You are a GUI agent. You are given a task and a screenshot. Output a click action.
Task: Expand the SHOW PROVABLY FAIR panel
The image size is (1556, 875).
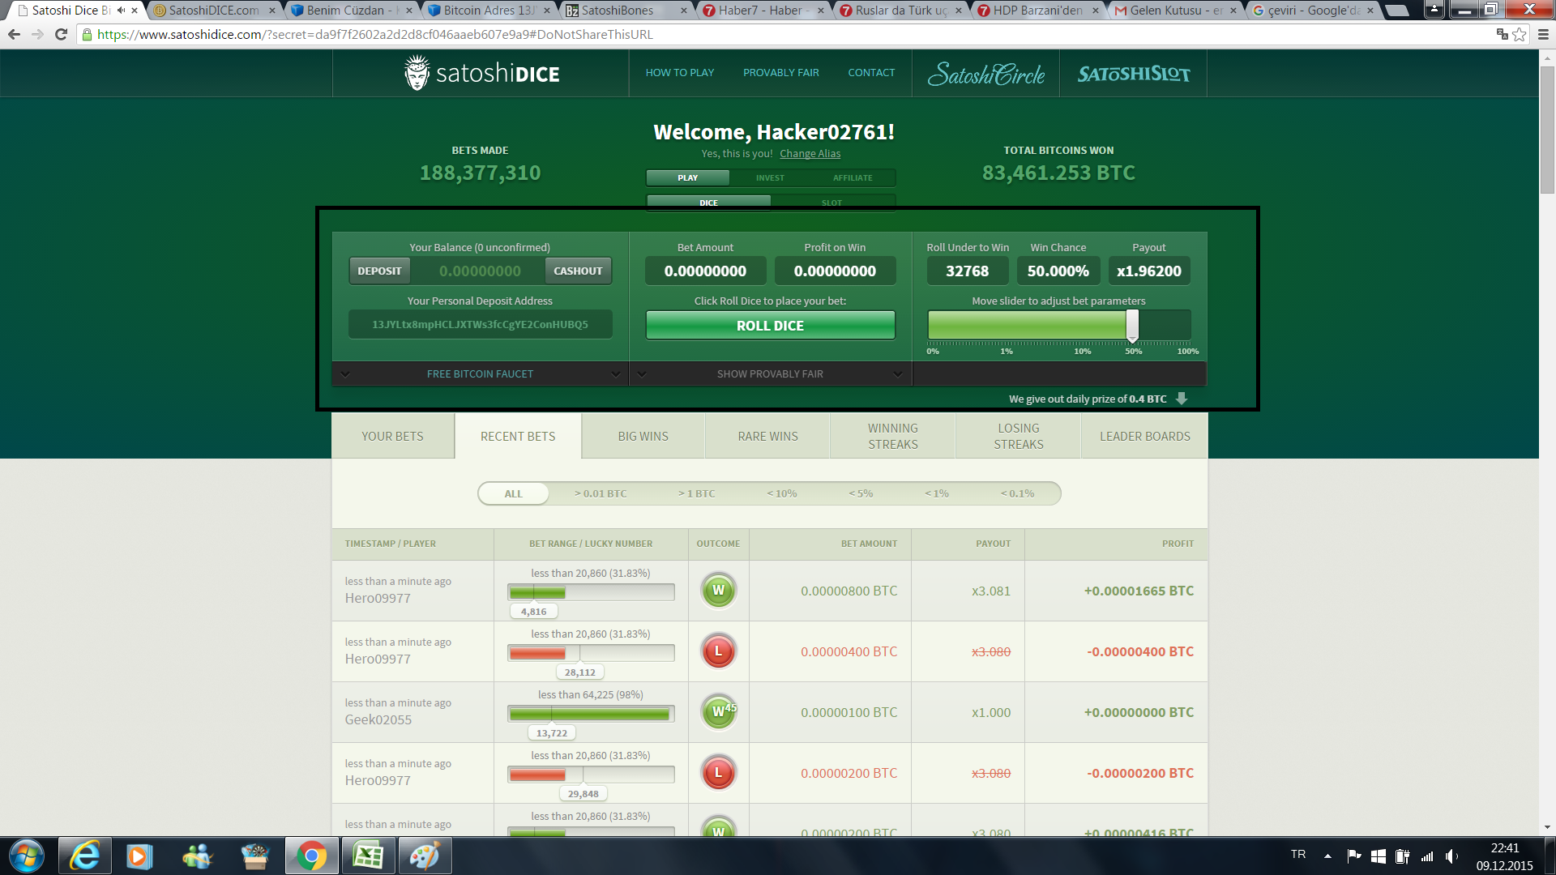coord(770,373)
